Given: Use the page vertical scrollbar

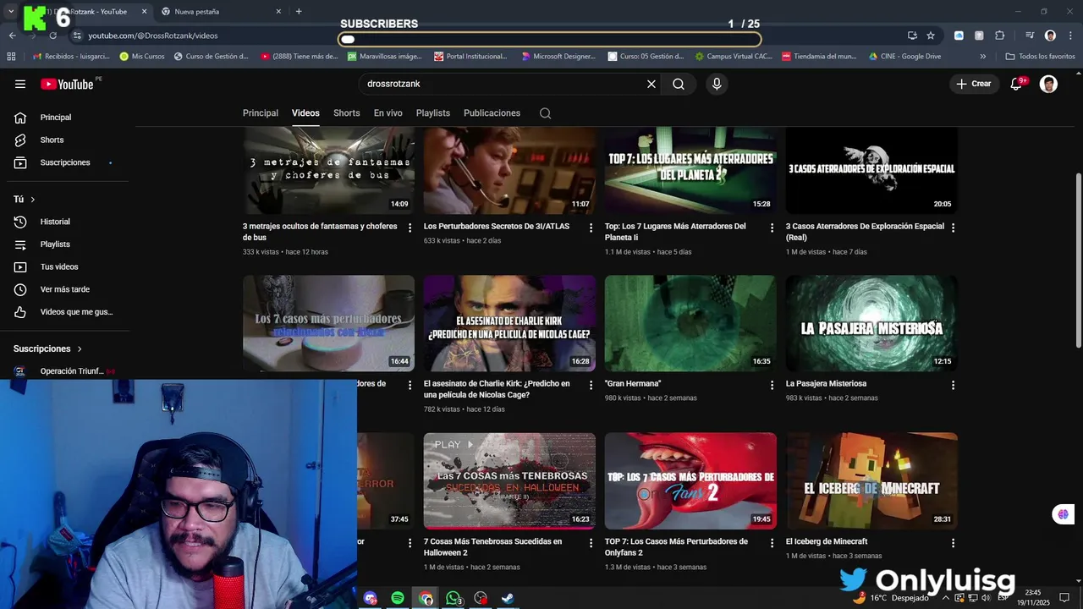Looking at the screenshot, I should pos(1078,260).
